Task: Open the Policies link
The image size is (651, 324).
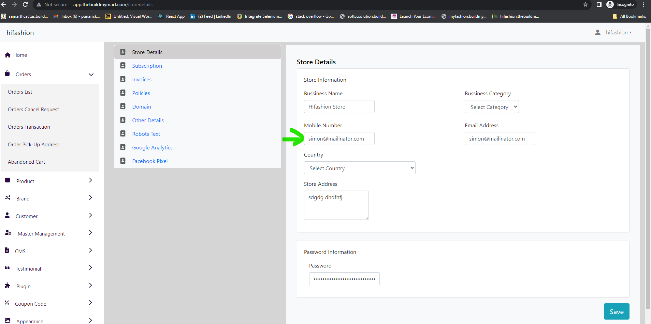Action: coord(141,93)
